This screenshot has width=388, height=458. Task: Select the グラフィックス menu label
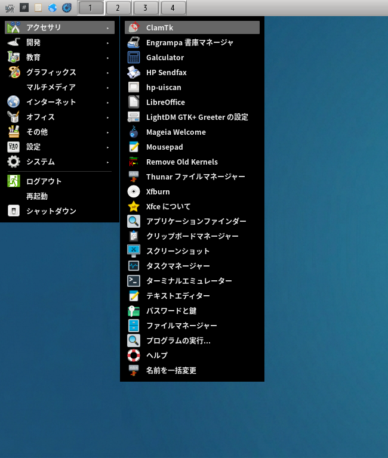tap(51, 72)
